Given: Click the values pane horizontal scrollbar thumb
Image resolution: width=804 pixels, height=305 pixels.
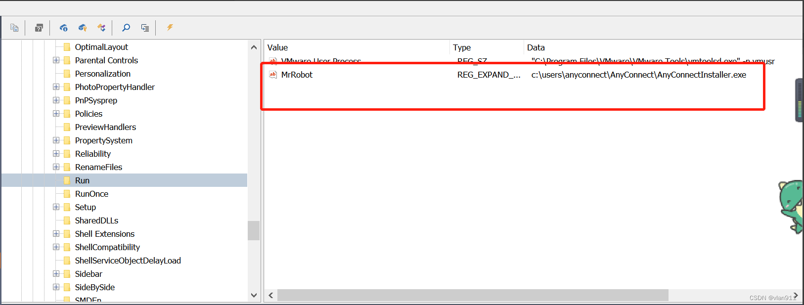Looking at the screenshot, I should [x=473, y=295].
